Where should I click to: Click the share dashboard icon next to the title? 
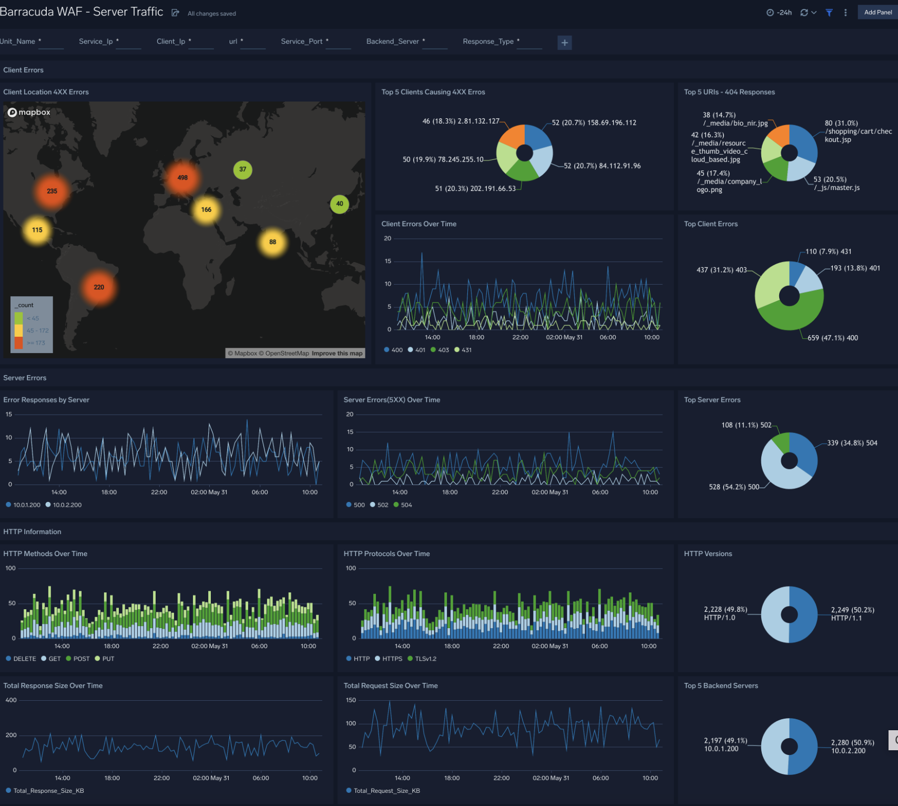tap(174, 12)
